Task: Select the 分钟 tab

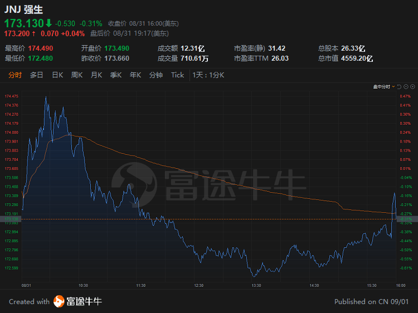Action: click(x=156, y=75)
